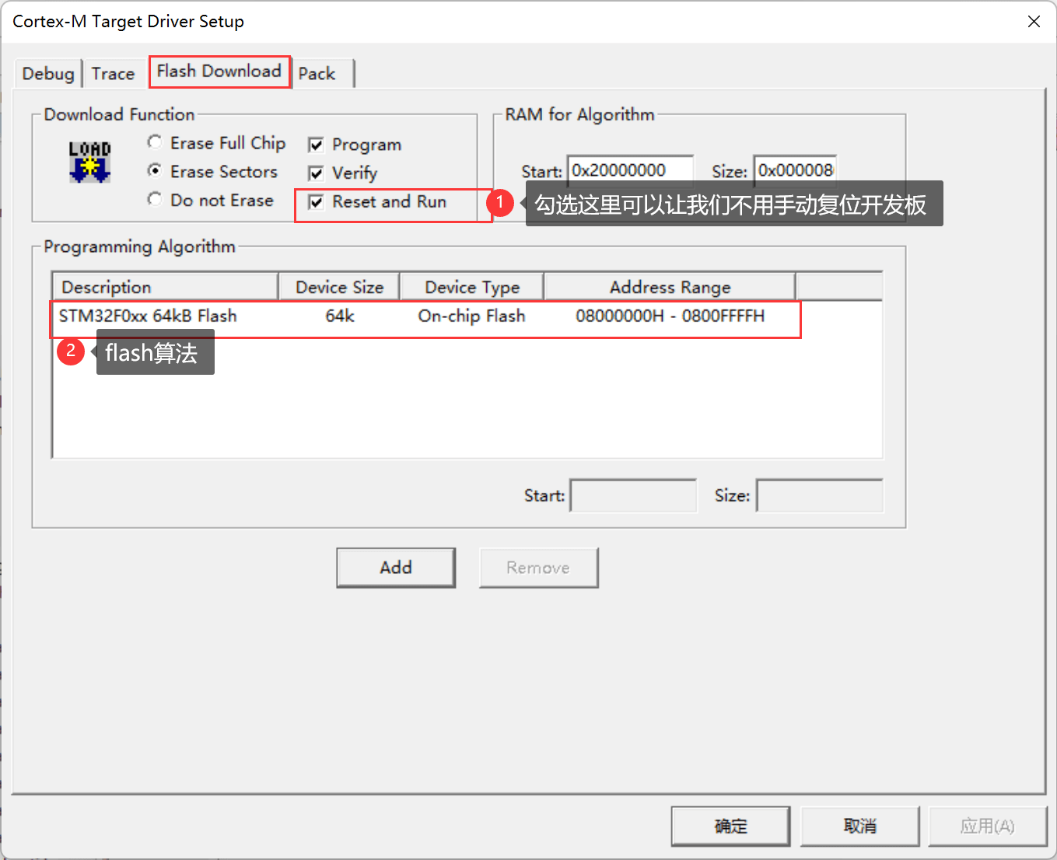The height and width of the screenshot is (860, 1057).
Task: Select the Flash Download tab
Action: pyautogui.click(x=219, y=72)
